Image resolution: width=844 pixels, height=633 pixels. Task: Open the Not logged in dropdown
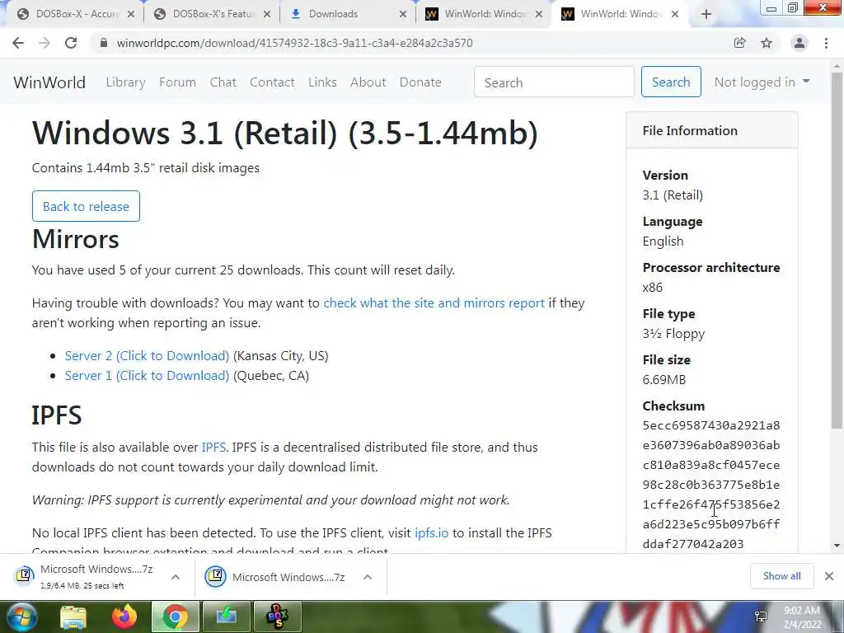[762, 82]
